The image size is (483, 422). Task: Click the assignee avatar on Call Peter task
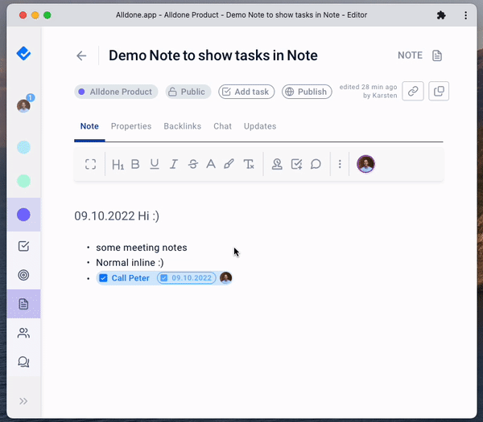(x=225, y=278)
